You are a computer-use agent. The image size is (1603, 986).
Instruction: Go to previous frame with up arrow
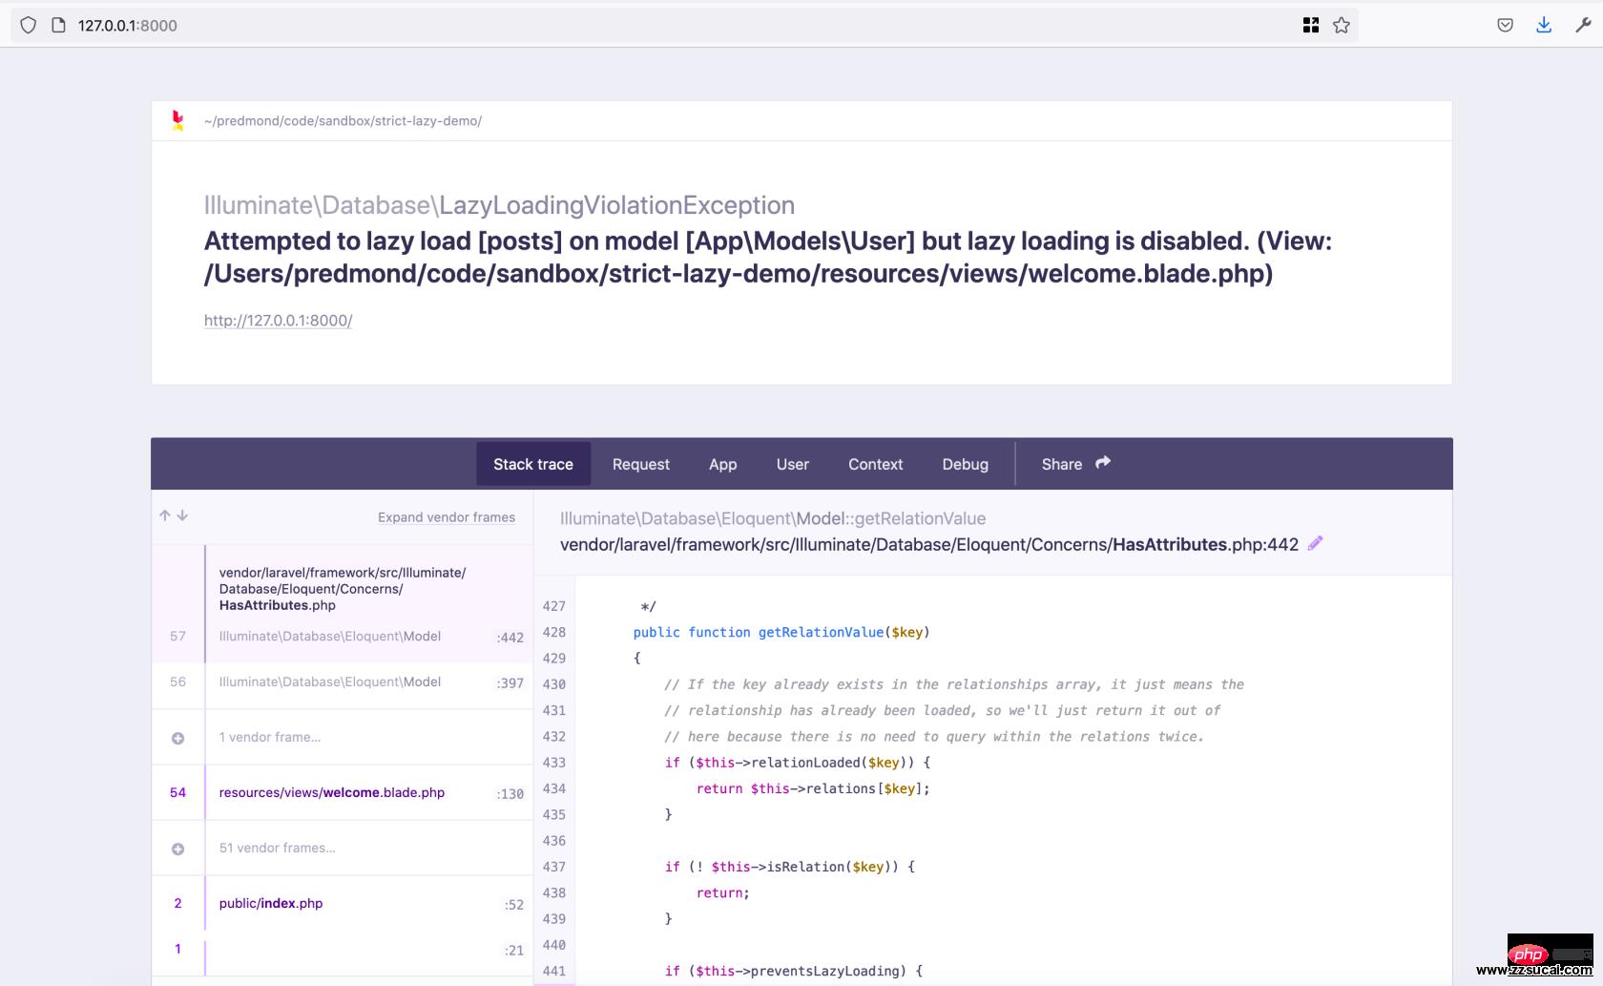(165, 515)
